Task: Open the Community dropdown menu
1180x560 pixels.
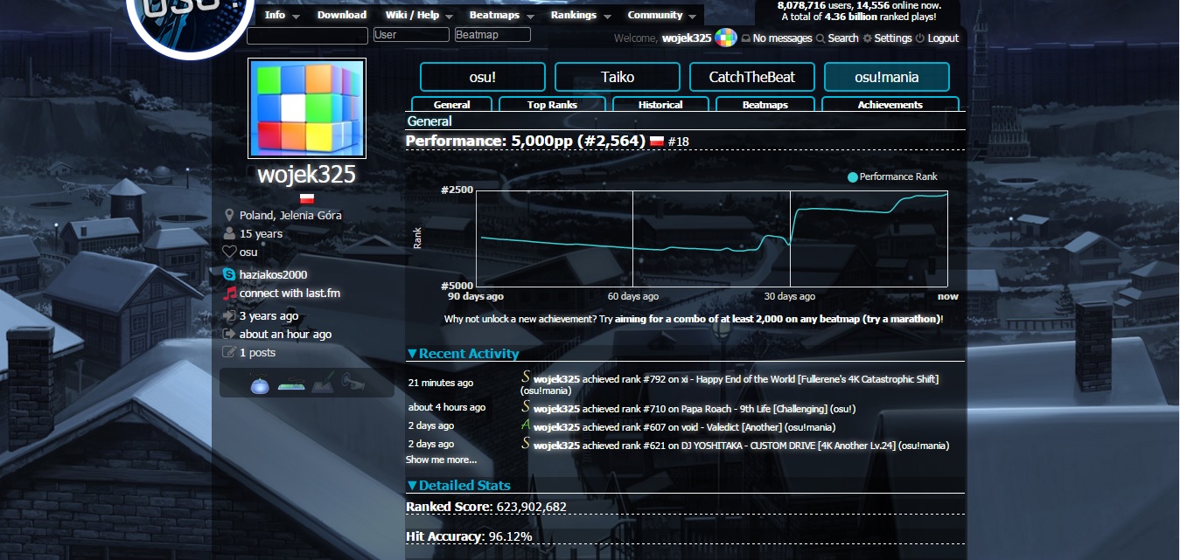Action: coord(661,16)
